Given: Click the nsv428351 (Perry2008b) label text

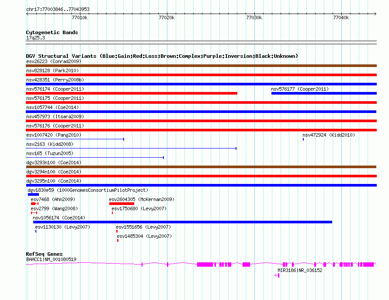Looking at the screenshot, I should [x=55, y=80].
